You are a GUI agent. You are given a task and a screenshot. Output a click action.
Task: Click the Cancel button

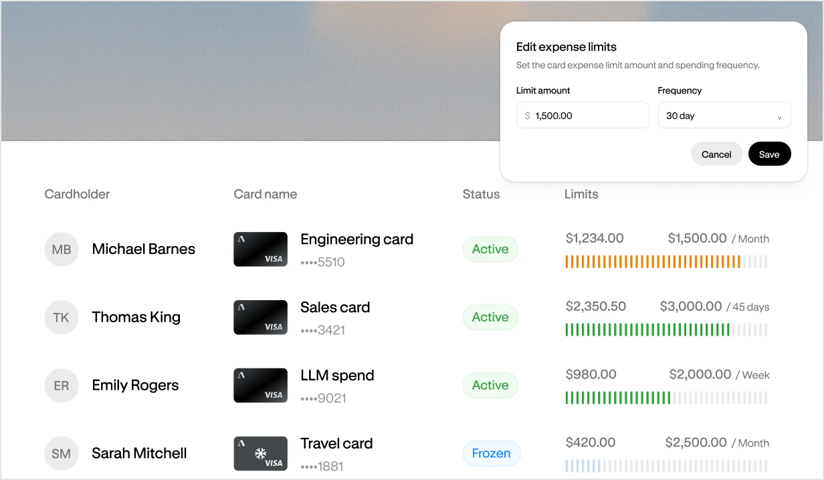716,154
